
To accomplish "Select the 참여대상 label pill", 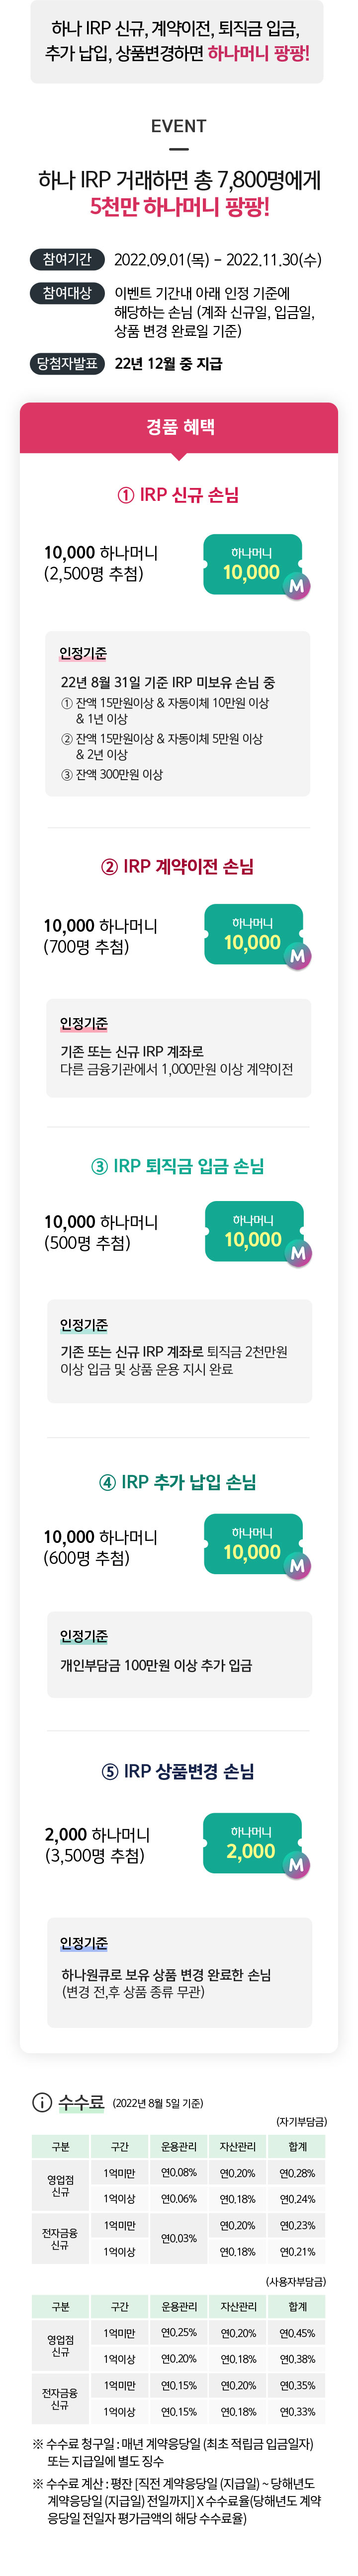I will coord(67,293).
